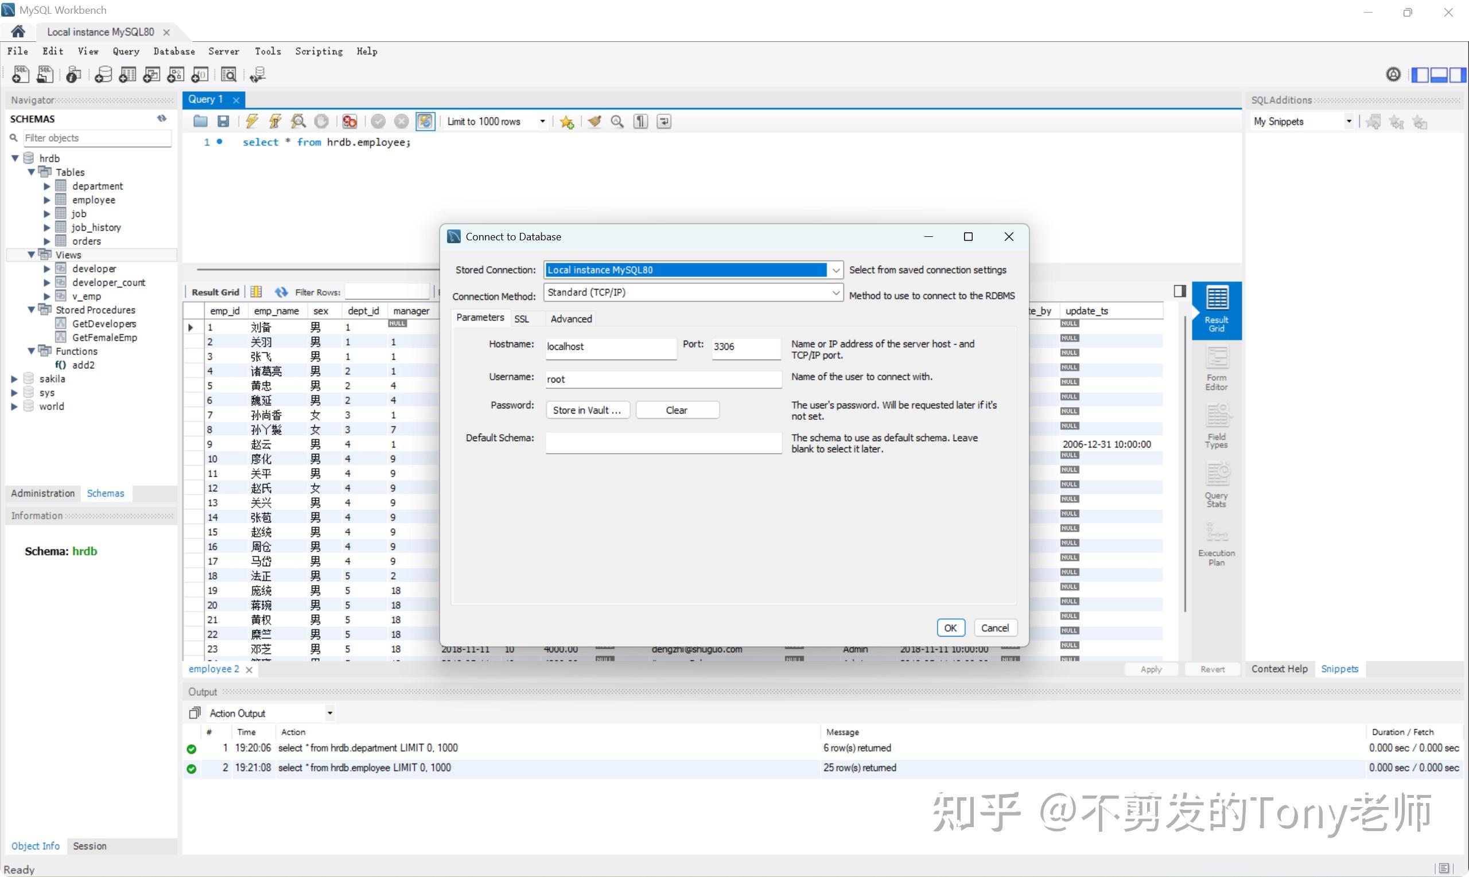Click the execute query lightning bolt icon

pos(252,122)
